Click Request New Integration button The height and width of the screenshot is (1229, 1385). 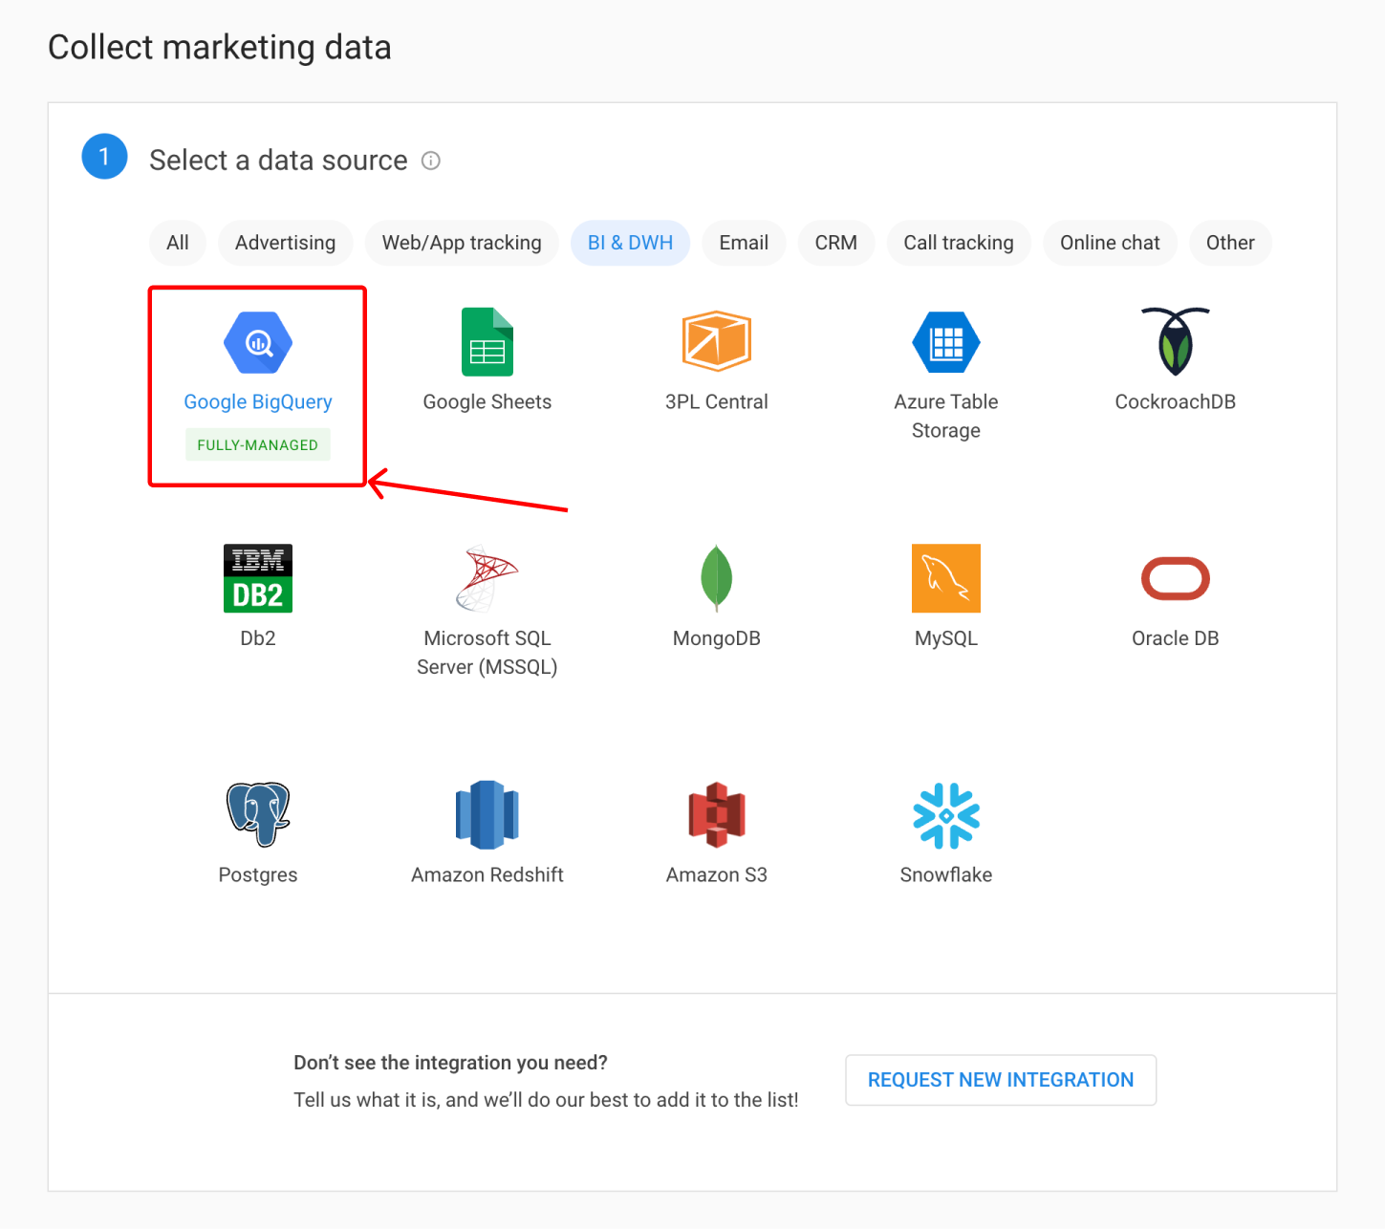(x=1001, y=1080)
